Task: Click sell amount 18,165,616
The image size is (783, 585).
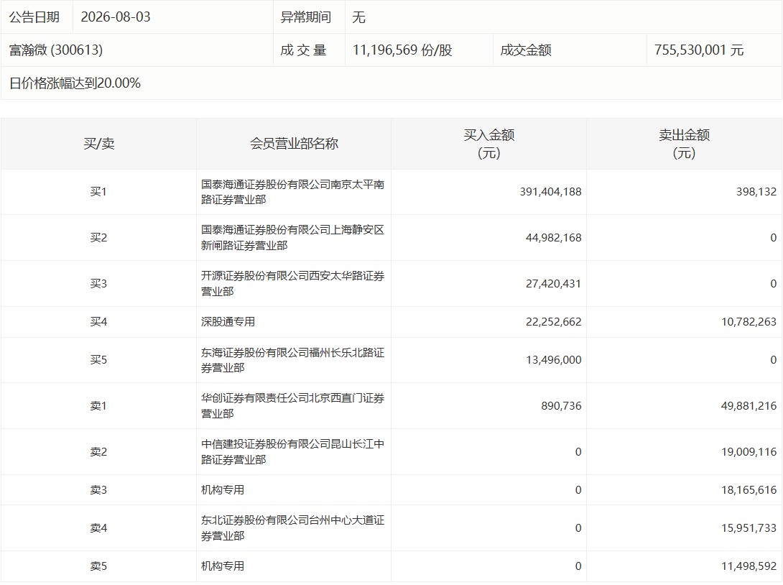Action: coord(749,490)
